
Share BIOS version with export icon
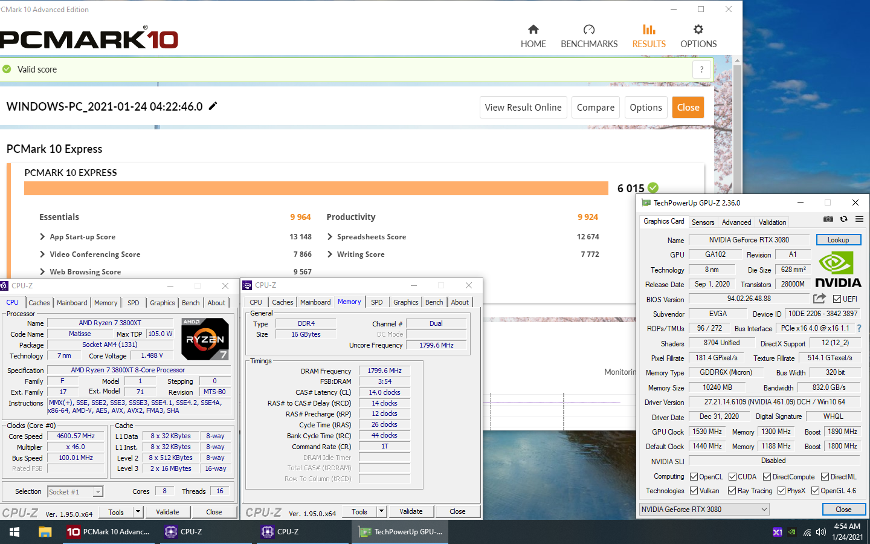(x=819, y=299)
